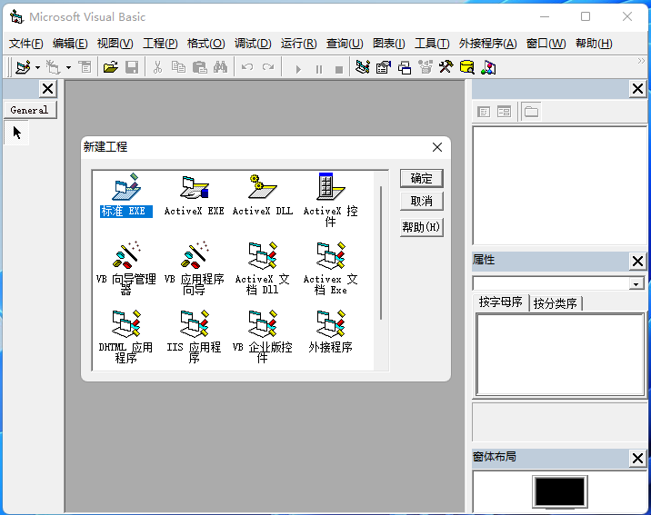Open the 帮助(H) menu
Screen dimensions: 651x515
(x=594, y=44)
